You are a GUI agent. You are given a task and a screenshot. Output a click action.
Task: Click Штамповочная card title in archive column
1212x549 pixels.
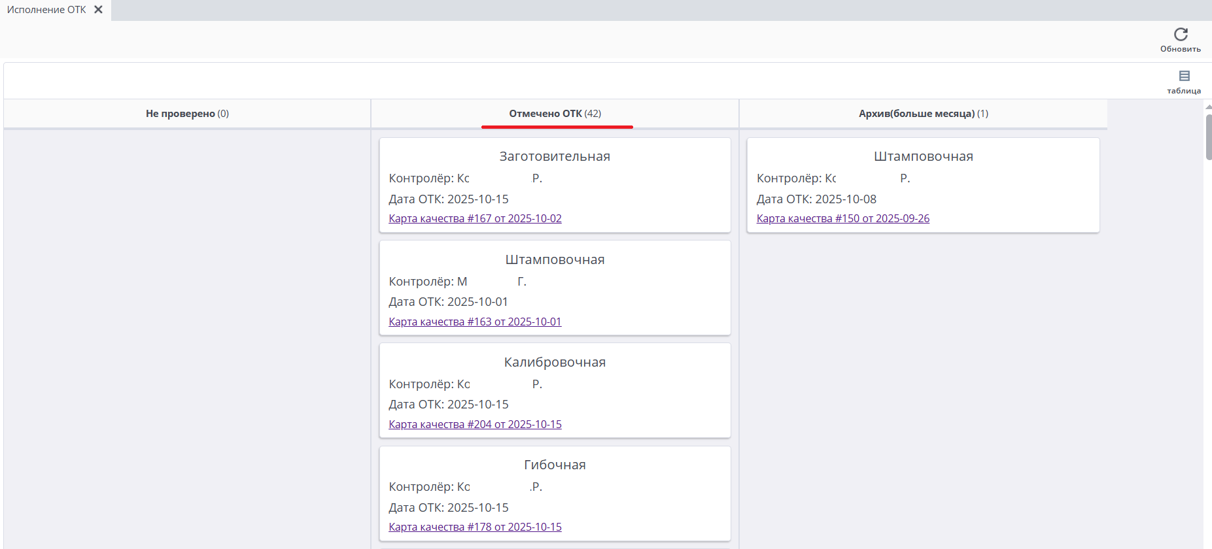coord(923,157)
